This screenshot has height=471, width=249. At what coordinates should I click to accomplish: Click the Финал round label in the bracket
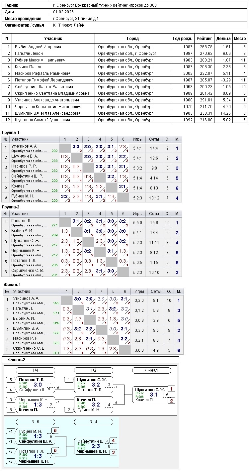coord(151,370)
